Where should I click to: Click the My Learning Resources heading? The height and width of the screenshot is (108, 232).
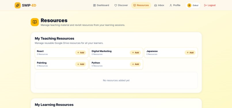(54, 105)
